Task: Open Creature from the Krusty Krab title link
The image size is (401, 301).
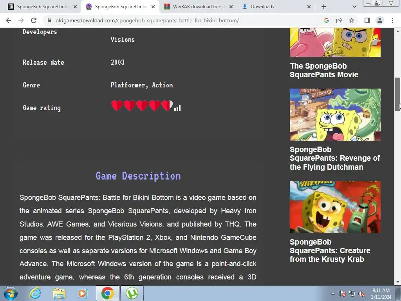Action: pos(330,250)
